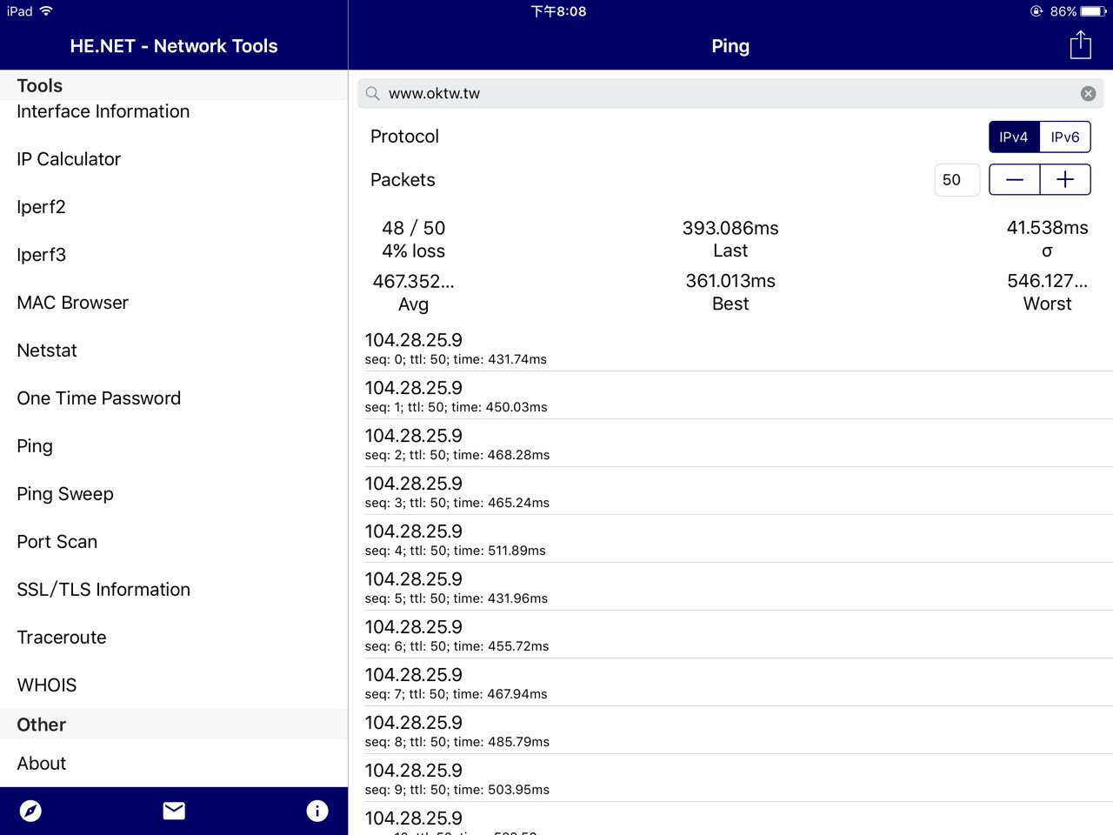Edit the packets count field showing 50
Image resolution: width=1113 pixels, height=835 pixels.
[956, 180]
